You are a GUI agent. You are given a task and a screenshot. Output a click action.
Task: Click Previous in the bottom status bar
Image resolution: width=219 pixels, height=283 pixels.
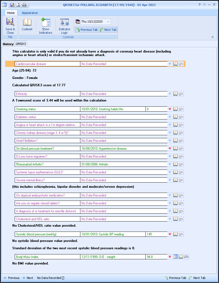point(11,278)
